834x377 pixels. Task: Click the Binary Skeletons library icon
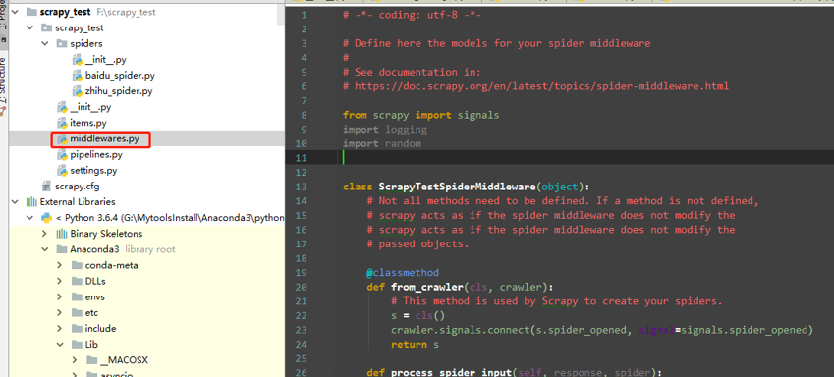[62, 234]
